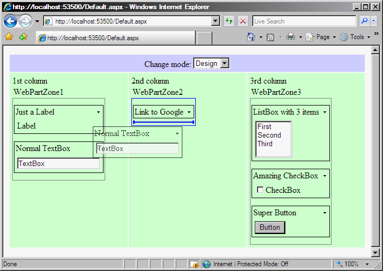Select Third in the ListBox
This screenshot has width=383, height=271.
coord(265,144)
